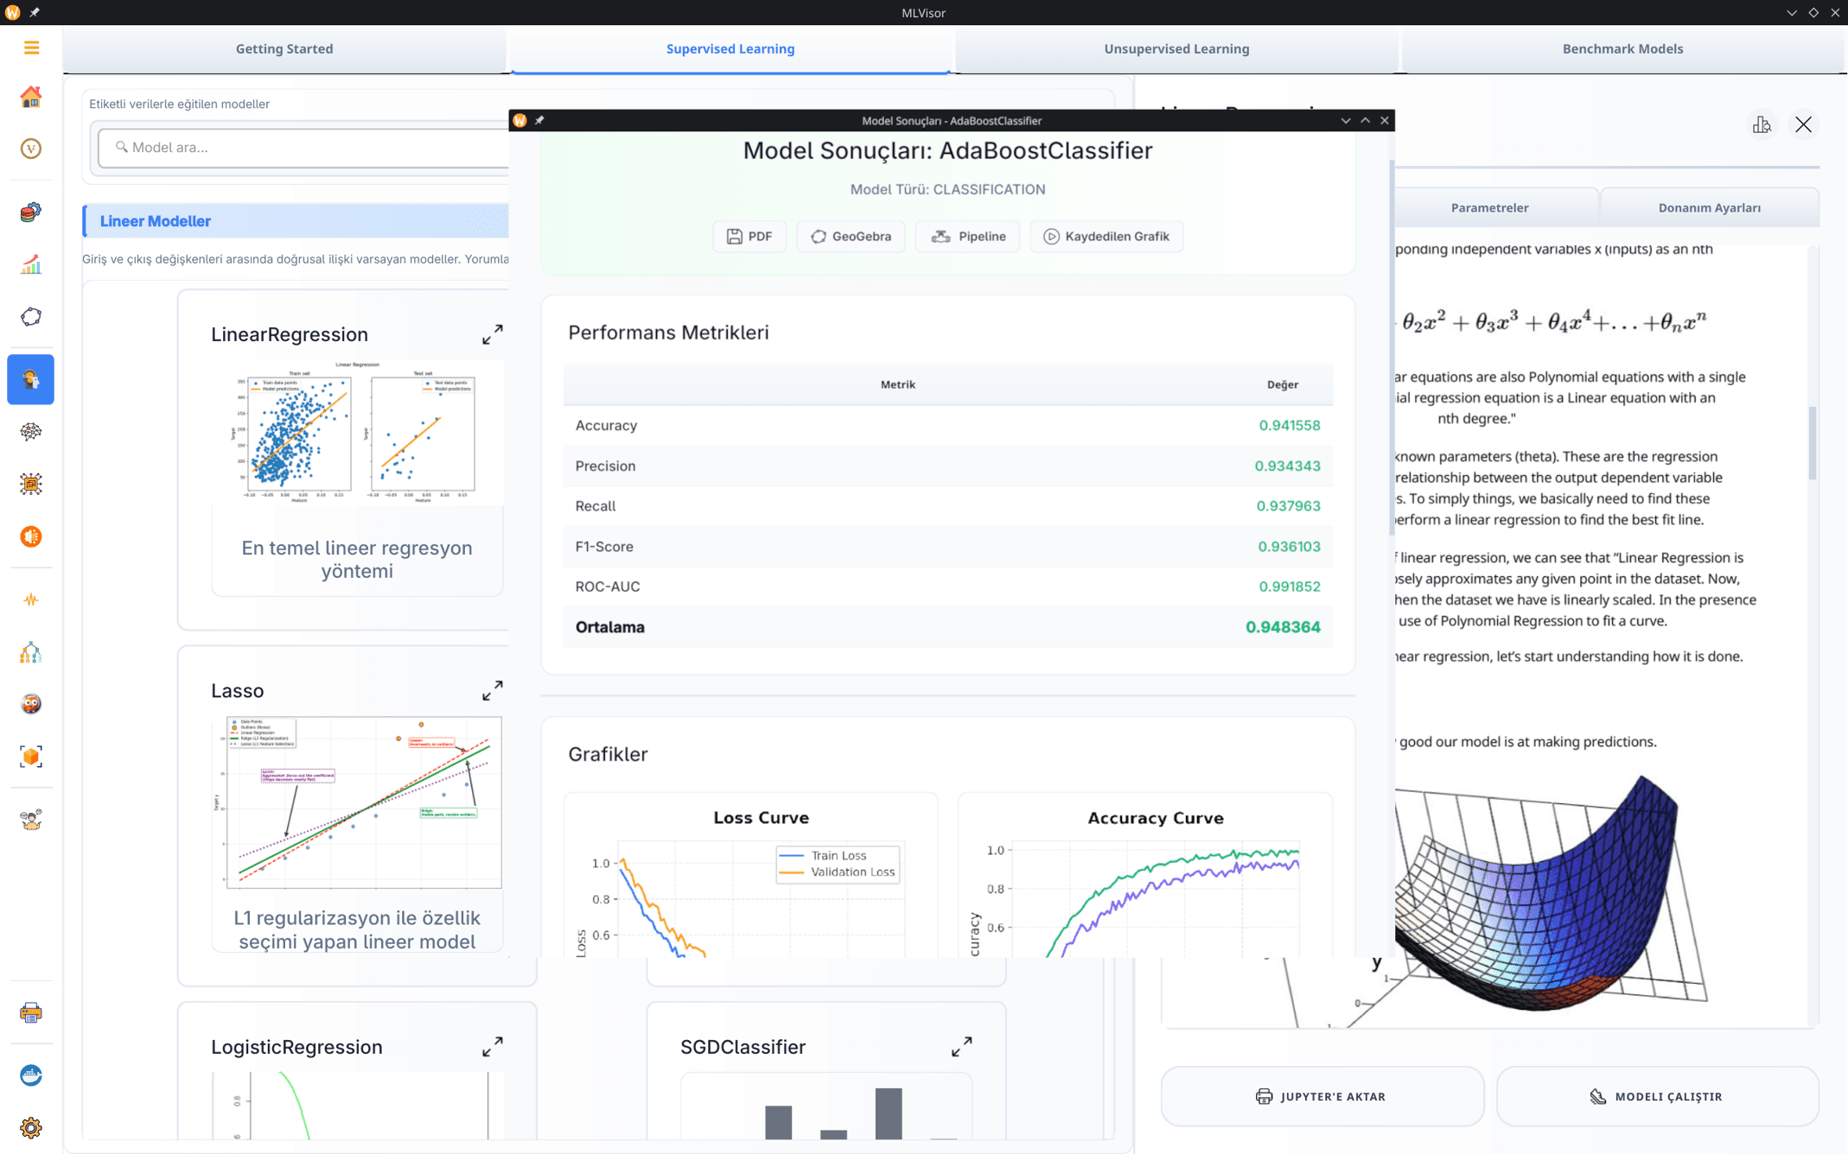Open the Docker whale sidebar icon
1848x1154 pixels.
(31, 1075)
